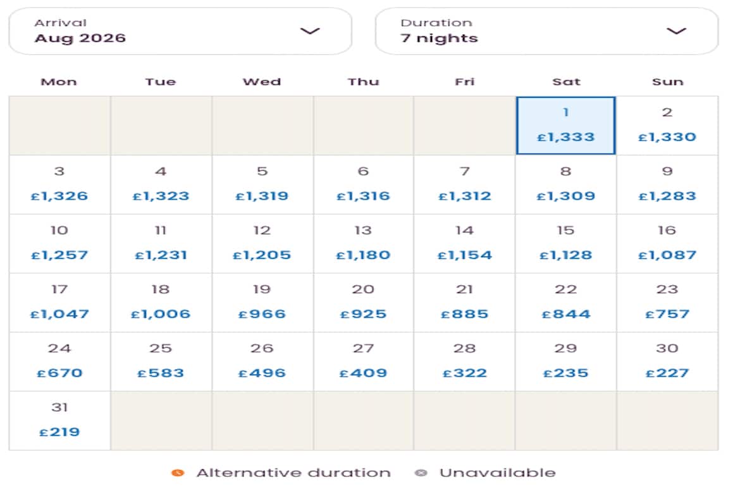Click the Arrival dropdown chevron arrow
Image resolution: width=740 pixels, height=496 pixels.
point(310,31)
